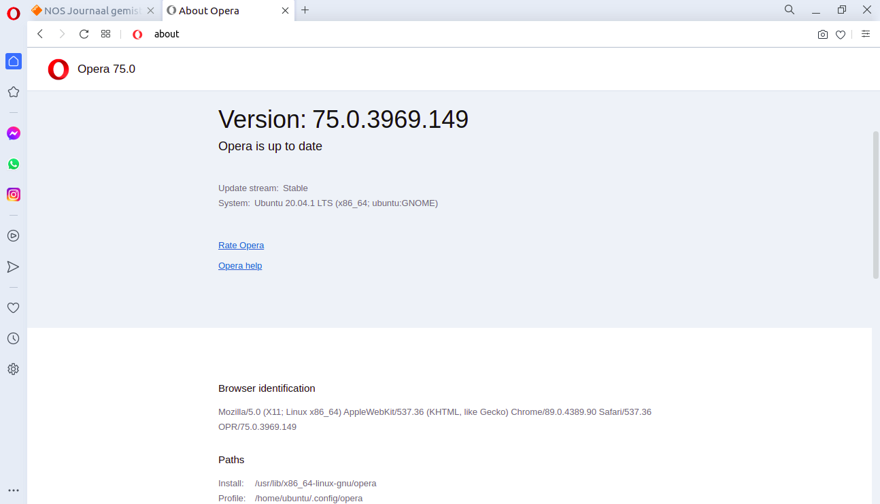880x504 pixels.
Task: Expand sidebar three-dots setup menu
Action: (x=13, y=490)
